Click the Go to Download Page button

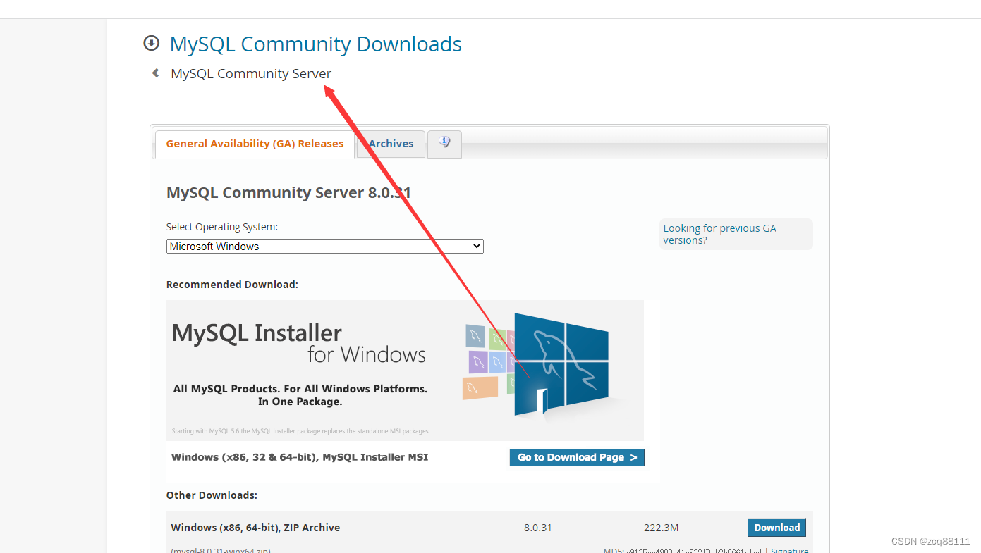pos(576,457)
